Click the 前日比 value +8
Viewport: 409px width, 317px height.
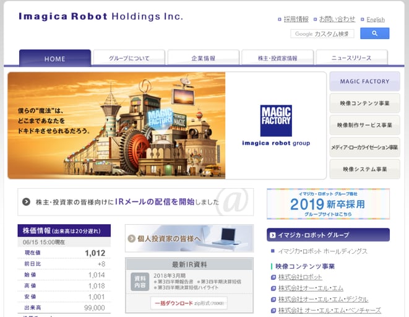[x=101, y=264]
